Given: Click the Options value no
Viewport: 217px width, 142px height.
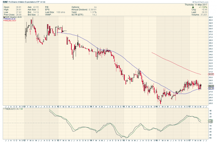Looking at the screenshot, I should [x=95, y=7].
